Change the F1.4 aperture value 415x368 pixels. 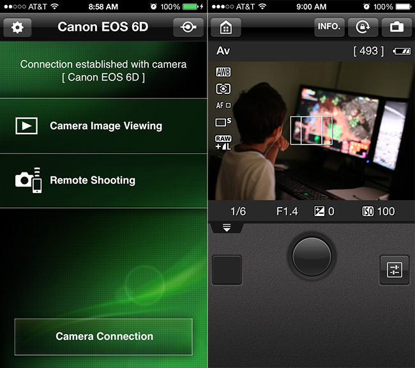(287, 211)
